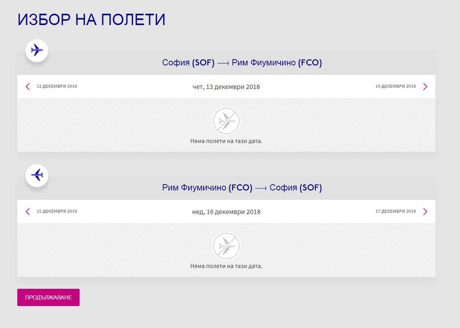Click the София (SOF) → Рим Фиумичино route header
Viewport: 460px width, 328px height.
click(x=242, y=63)
